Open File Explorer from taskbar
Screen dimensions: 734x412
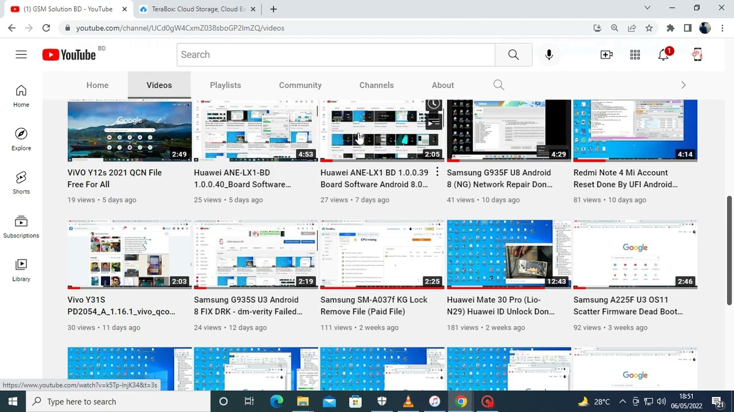303,402
